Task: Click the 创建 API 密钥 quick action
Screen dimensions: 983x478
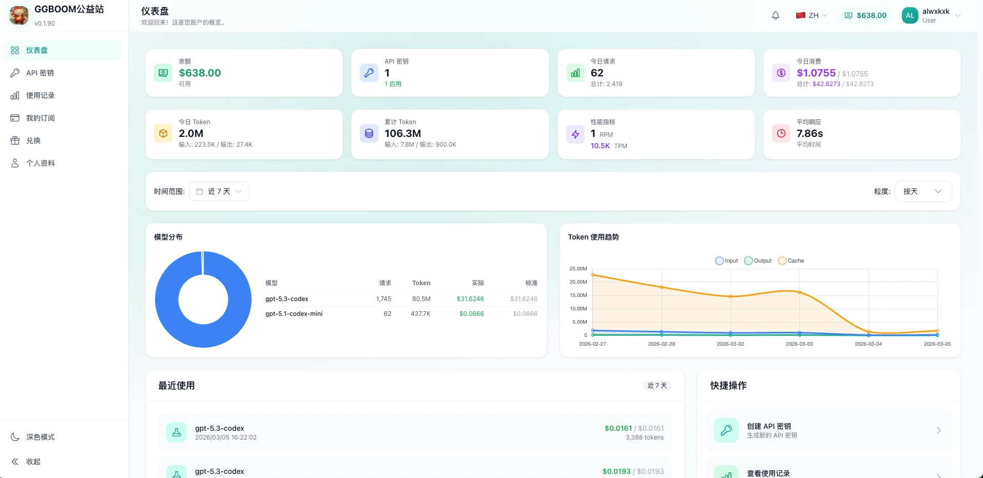Action: pos(828,430)
